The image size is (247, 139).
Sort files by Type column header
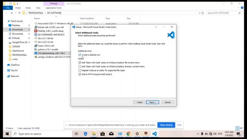(108, 19)
